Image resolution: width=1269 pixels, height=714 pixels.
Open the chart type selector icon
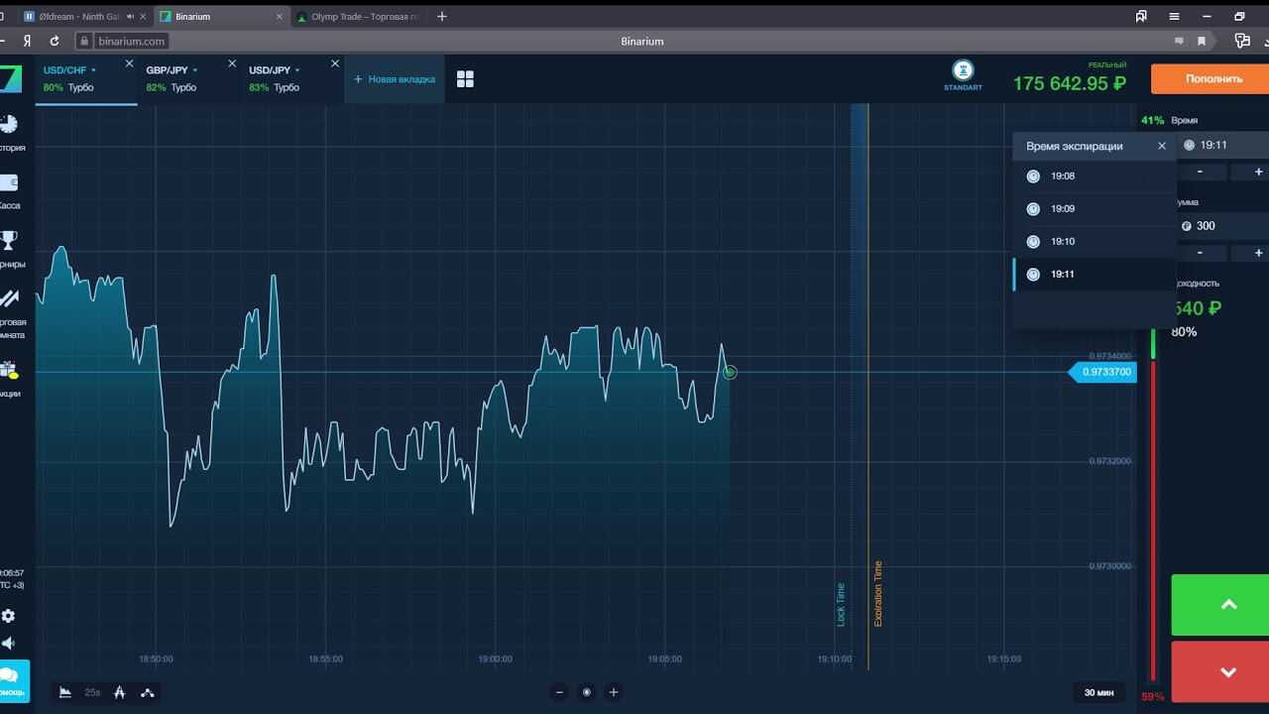coord(65,692)
